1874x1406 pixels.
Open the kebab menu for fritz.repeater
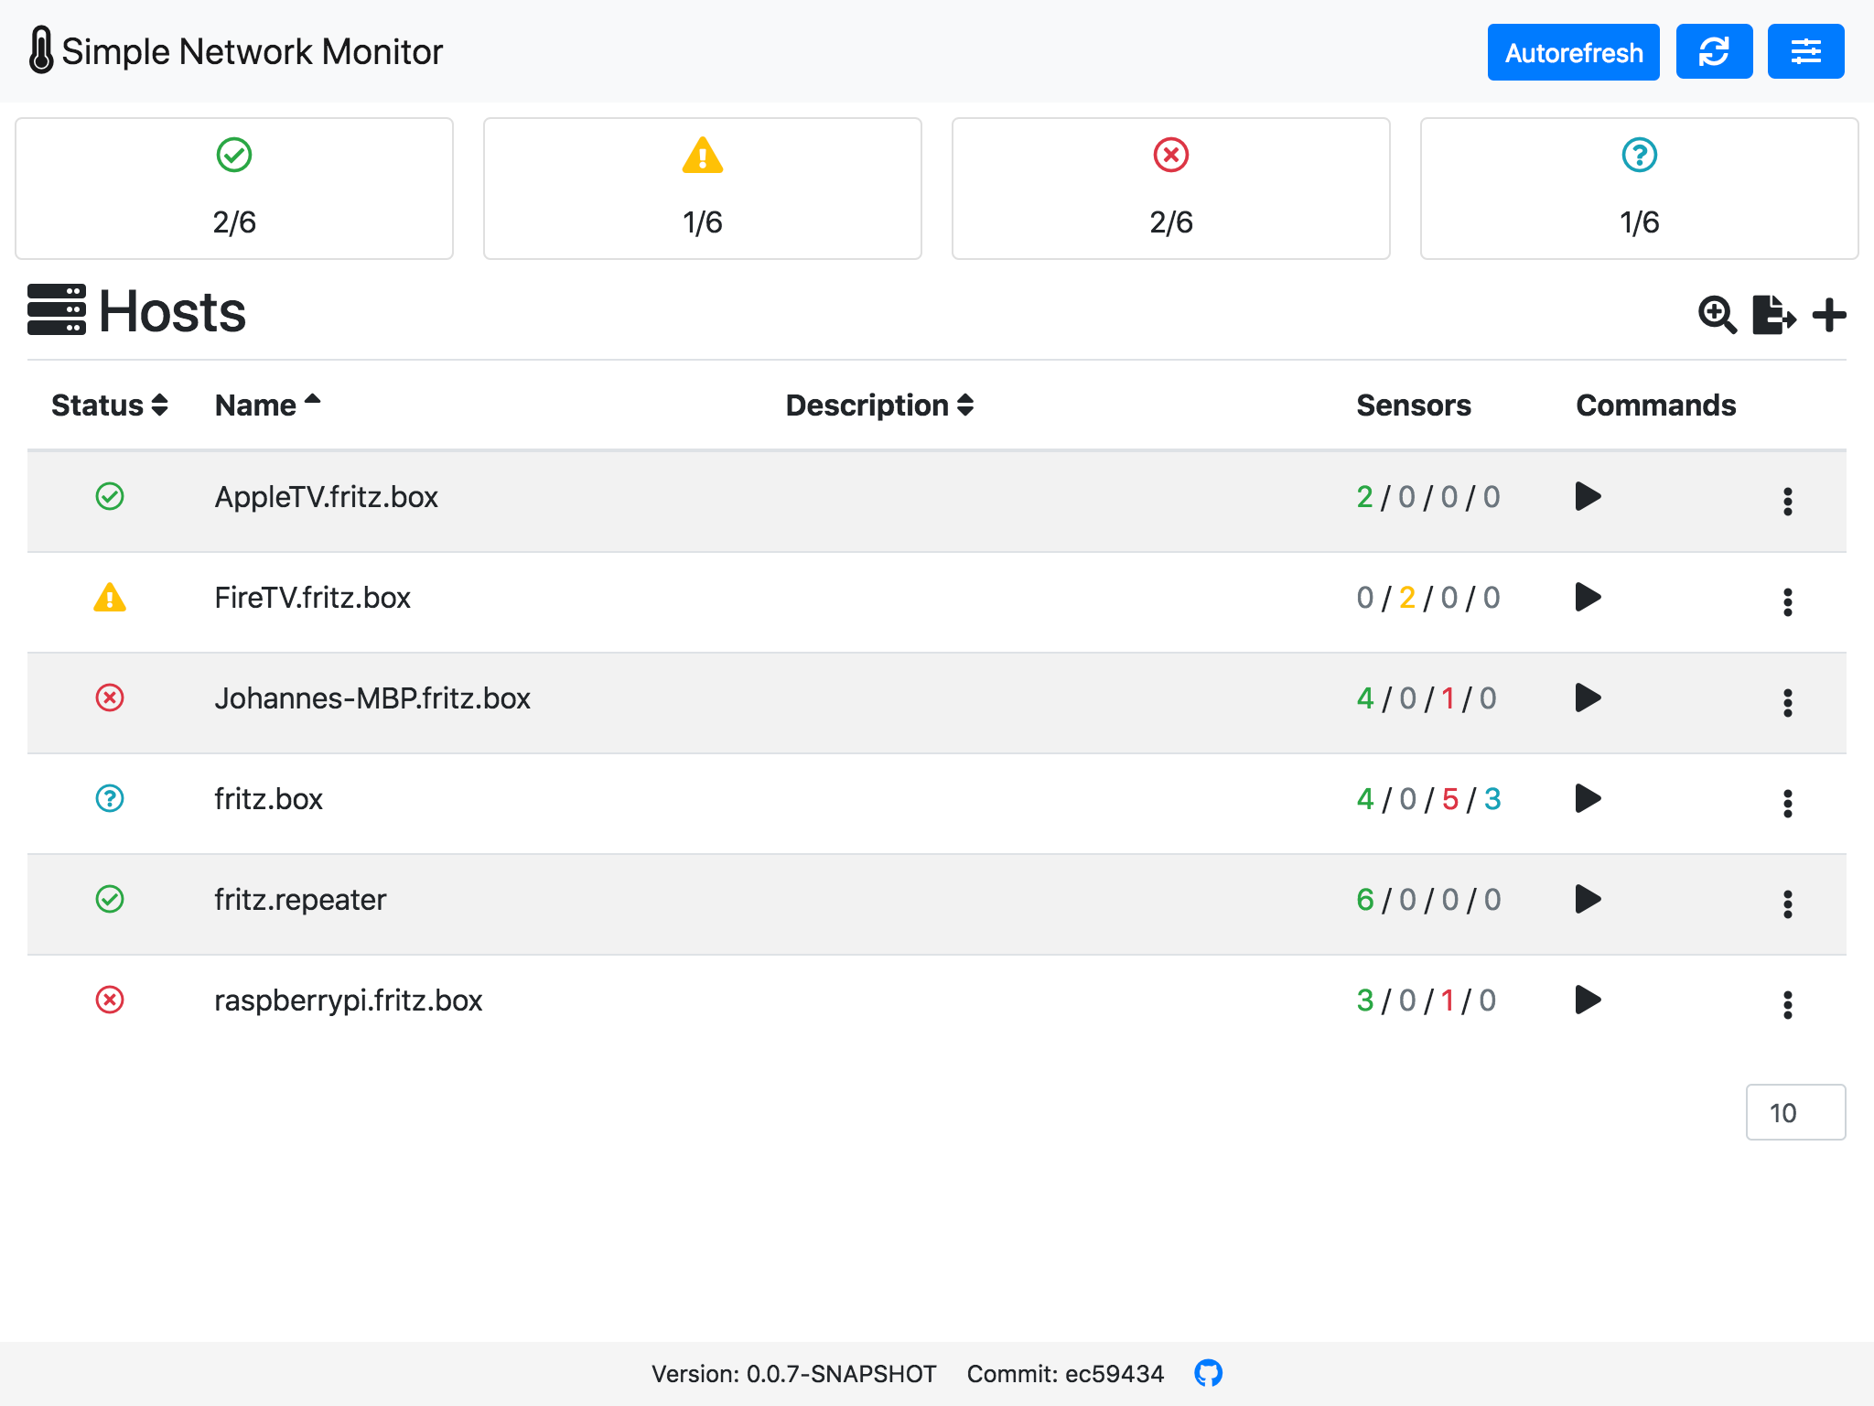point(1788,903)
